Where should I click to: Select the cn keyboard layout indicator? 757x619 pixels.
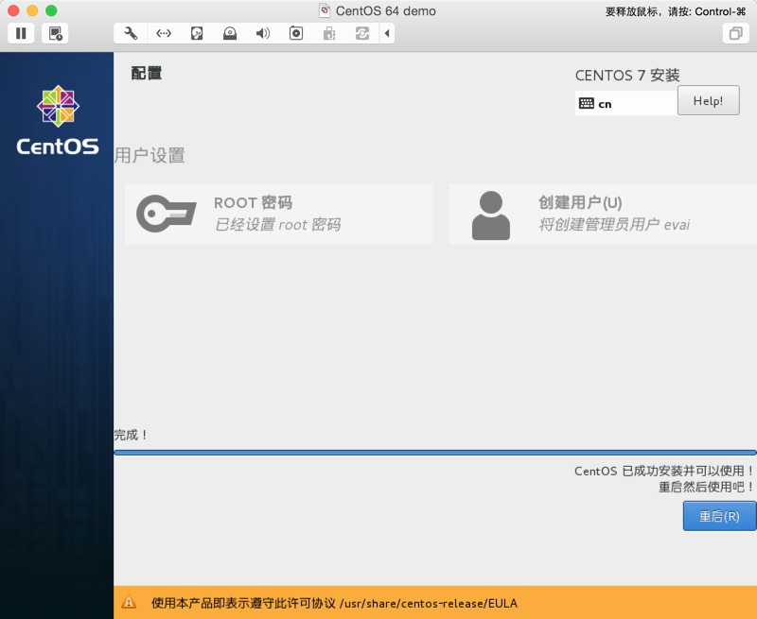coord(626,104)
